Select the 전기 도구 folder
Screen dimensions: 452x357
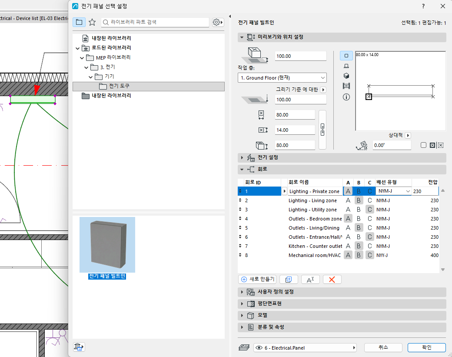point(149,86)
